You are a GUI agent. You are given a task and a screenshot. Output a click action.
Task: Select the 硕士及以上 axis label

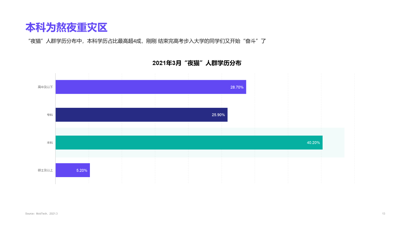coord(45,170)
